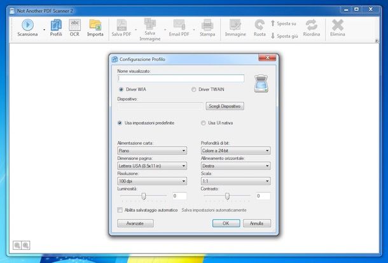Open the Email PDF toolbar icon
The height and width of the screenshot is (263, 388).
tap(179, 28)
